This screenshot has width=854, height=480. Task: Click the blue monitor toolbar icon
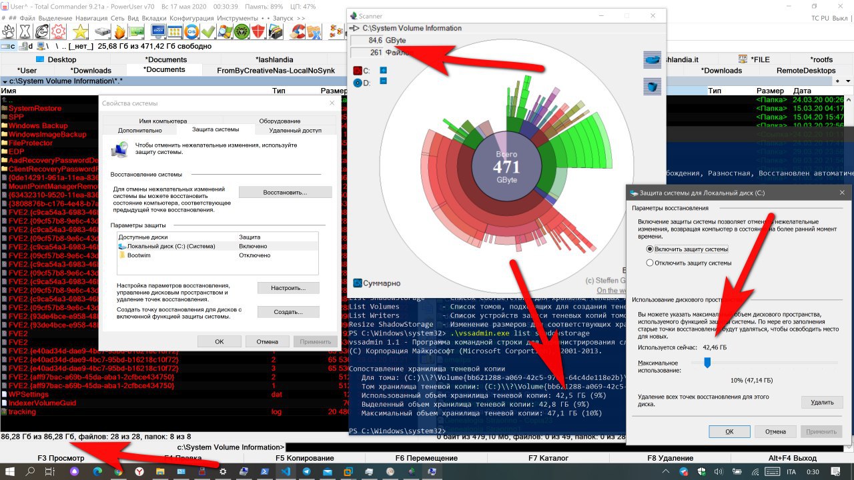(x=158, y=31)
